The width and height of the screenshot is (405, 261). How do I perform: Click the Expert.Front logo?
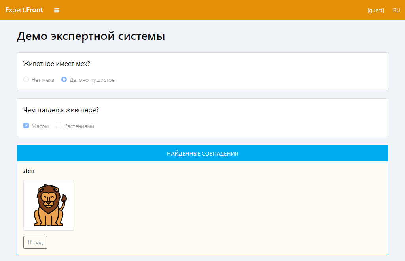pos(24,10)
